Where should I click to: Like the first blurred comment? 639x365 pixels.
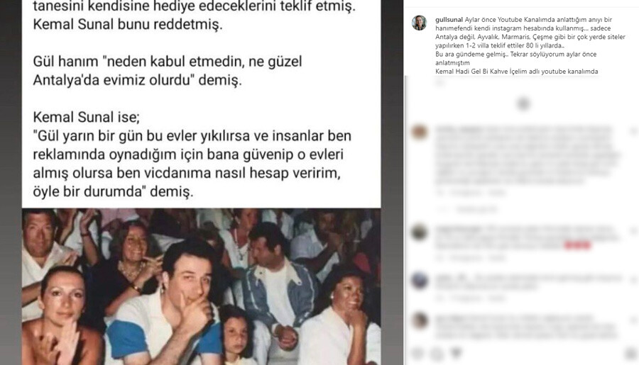pos(633,131)
